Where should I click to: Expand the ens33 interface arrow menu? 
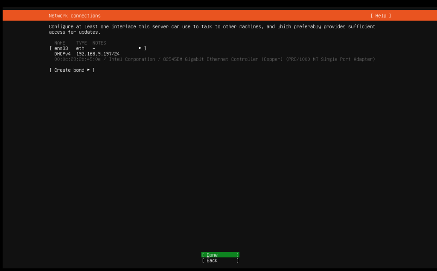coord(140,48)
